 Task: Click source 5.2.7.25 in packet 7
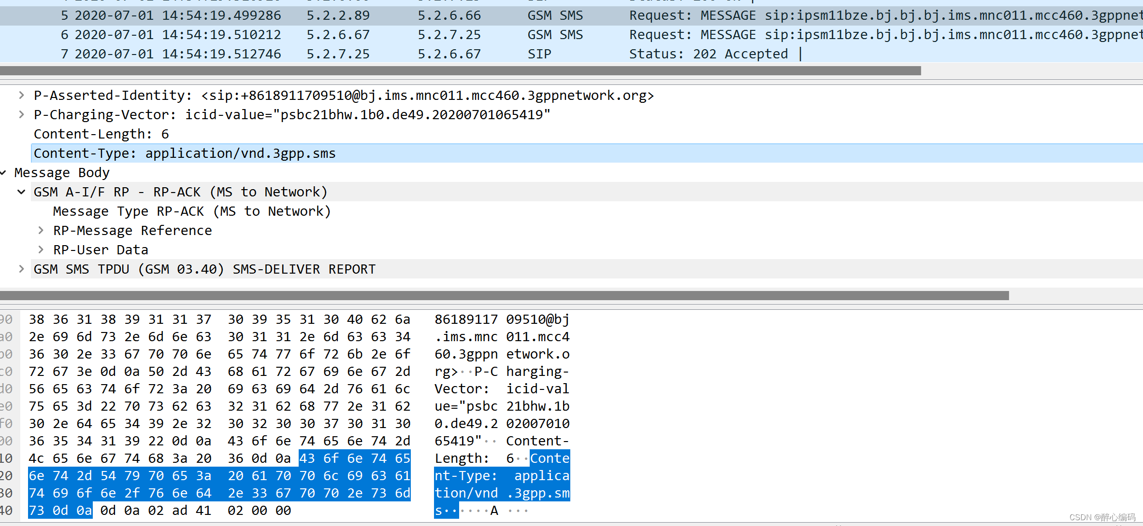(x=338, y=54)
